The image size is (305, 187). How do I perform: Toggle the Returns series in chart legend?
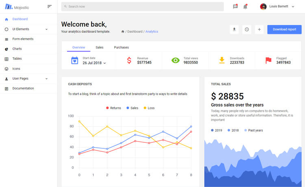pos(113,108)
